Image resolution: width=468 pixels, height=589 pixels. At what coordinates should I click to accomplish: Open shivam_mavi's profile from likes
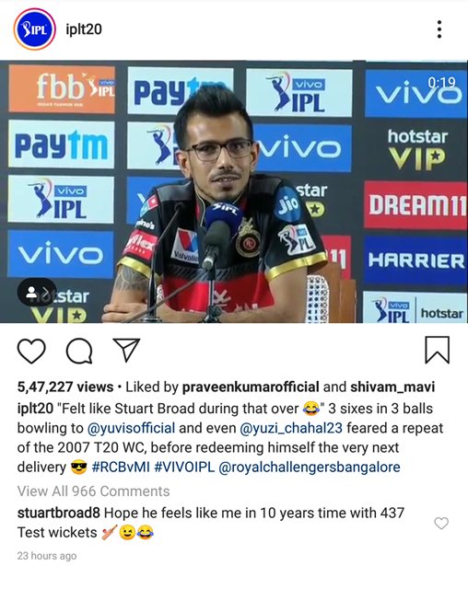392,387
